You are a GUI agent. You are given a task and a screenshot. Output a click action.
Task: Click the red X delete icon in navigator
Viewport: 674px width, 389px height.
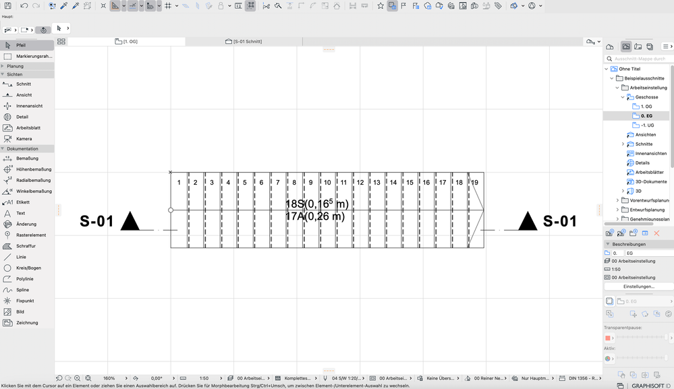[x=656, y=233]
